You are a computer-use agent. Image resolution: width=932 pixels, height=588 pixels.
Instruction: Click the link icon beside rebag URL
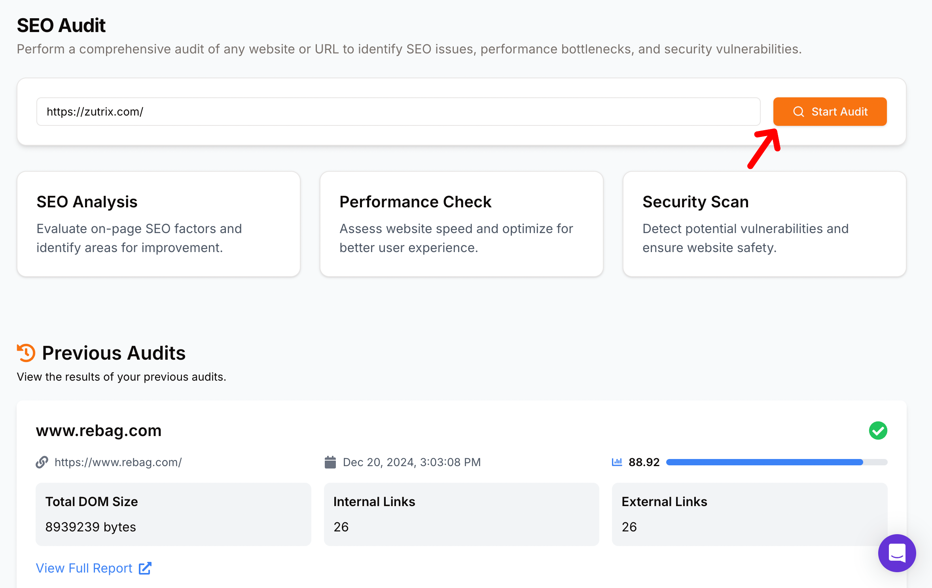[42, 462]
